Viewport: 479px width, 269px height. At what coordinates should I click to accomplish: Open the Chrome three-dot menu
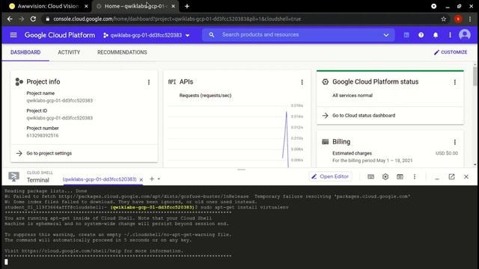(470, 19)
